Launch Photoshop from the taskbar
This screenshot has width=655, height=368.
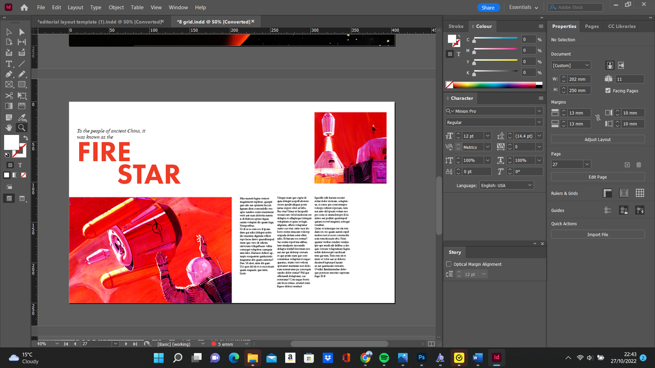(422, 357)
